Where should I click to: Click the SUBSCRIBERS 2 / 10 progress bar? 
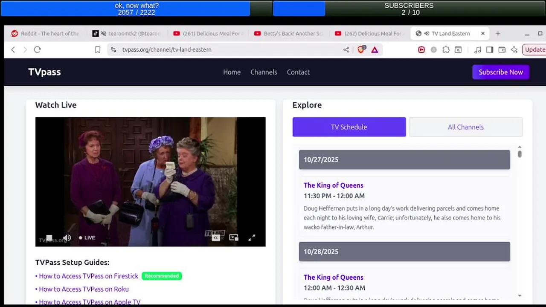(409, 9)
